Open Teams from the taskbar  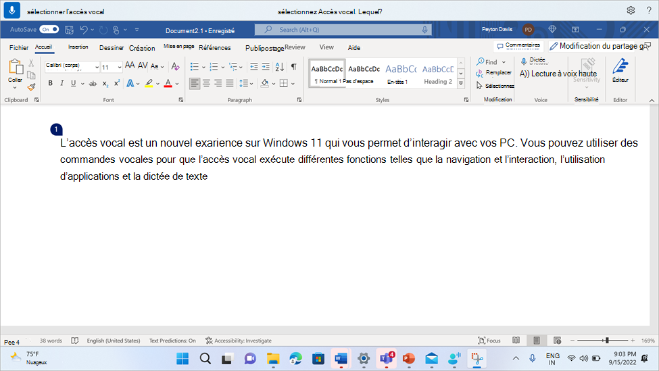tap(386, 358)
